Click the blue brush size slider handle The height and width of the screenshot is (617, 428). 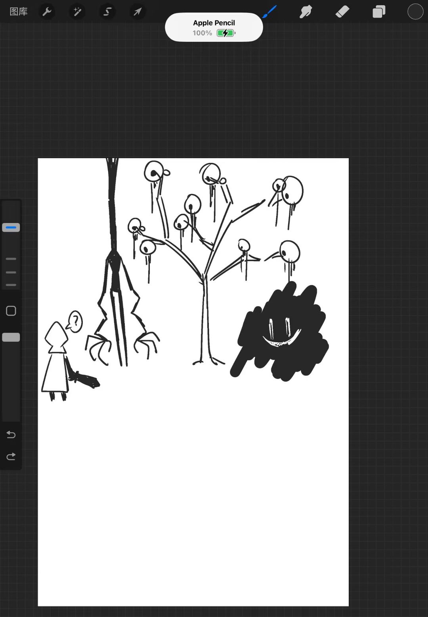pos(11,228)
